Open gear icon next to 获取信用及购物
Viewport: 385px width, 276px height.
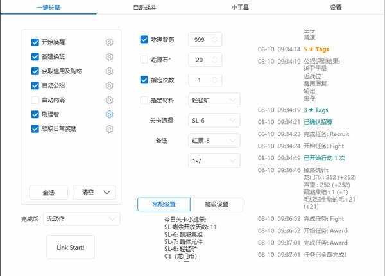pos(110,71)
